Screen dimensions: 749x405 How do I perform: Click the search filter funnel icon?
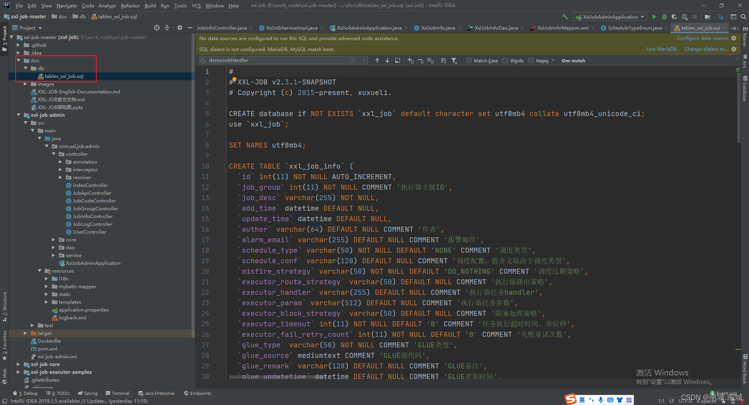454,60
